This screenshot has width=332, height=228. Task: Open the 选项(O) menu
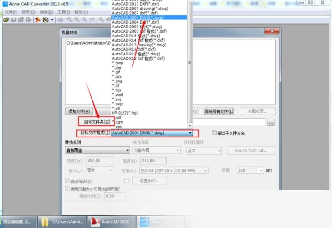pyautogui.click(x=28, y=12)
